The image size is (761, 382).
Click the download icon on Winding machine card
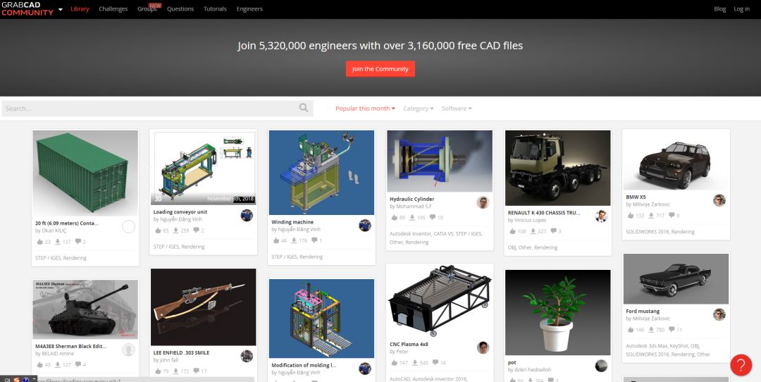pos(294,240)
